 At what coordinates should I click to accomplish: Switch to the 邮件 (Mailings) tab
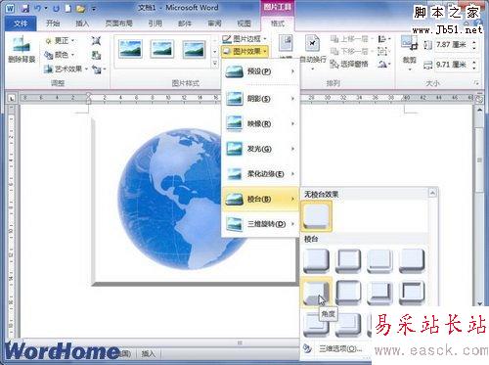coord(185,23)
